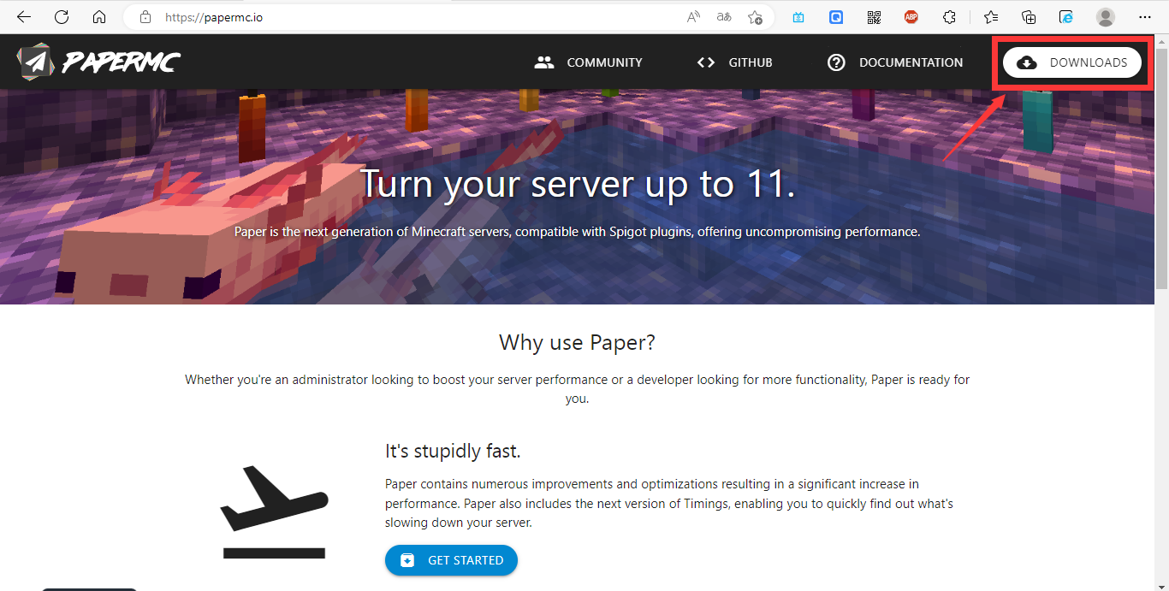This screenshot has width=1169, height=591.
Task: Expand the Settings and more menu
Action: (x=1145, y=17)
